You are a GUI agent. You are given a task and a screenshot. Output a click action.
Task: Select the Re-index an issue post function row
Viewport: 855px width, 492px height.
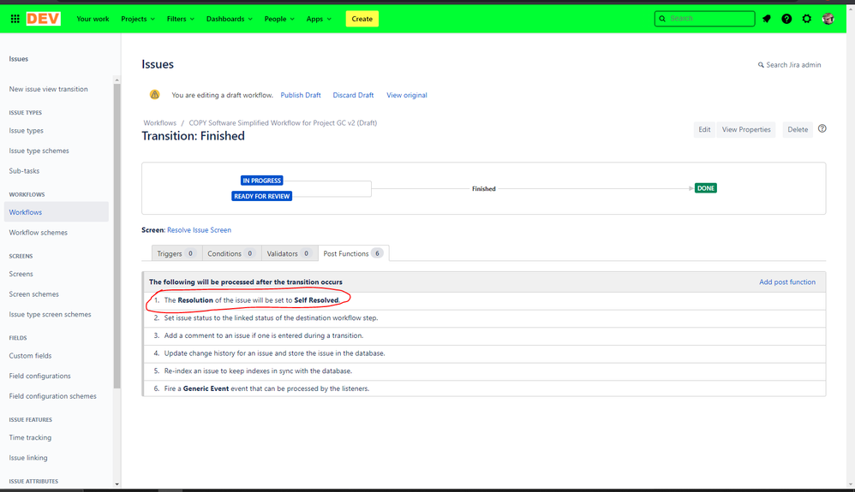[484, 371]
